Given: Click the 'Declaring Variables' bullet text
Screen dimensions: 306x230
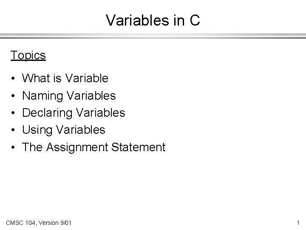Looking at the screenshot, I should (74, 113).
